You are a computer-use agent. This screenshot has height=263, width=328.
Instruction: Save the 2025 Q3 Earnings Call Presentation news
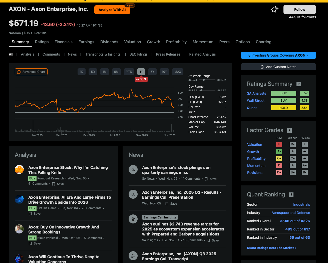pos(171,204)
